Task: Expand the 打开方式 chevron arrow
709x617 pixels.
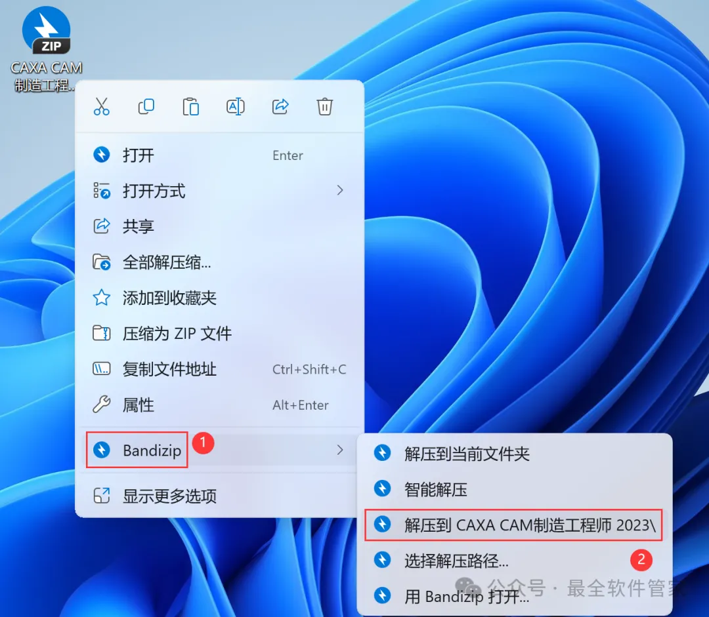Action: (340, 191)
